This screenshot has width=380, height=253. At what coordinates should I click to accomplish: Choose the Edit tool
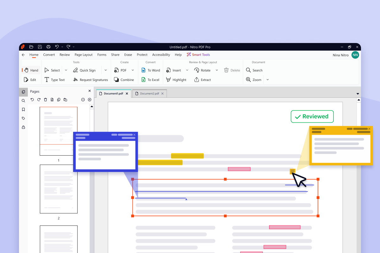pos(30,80)
